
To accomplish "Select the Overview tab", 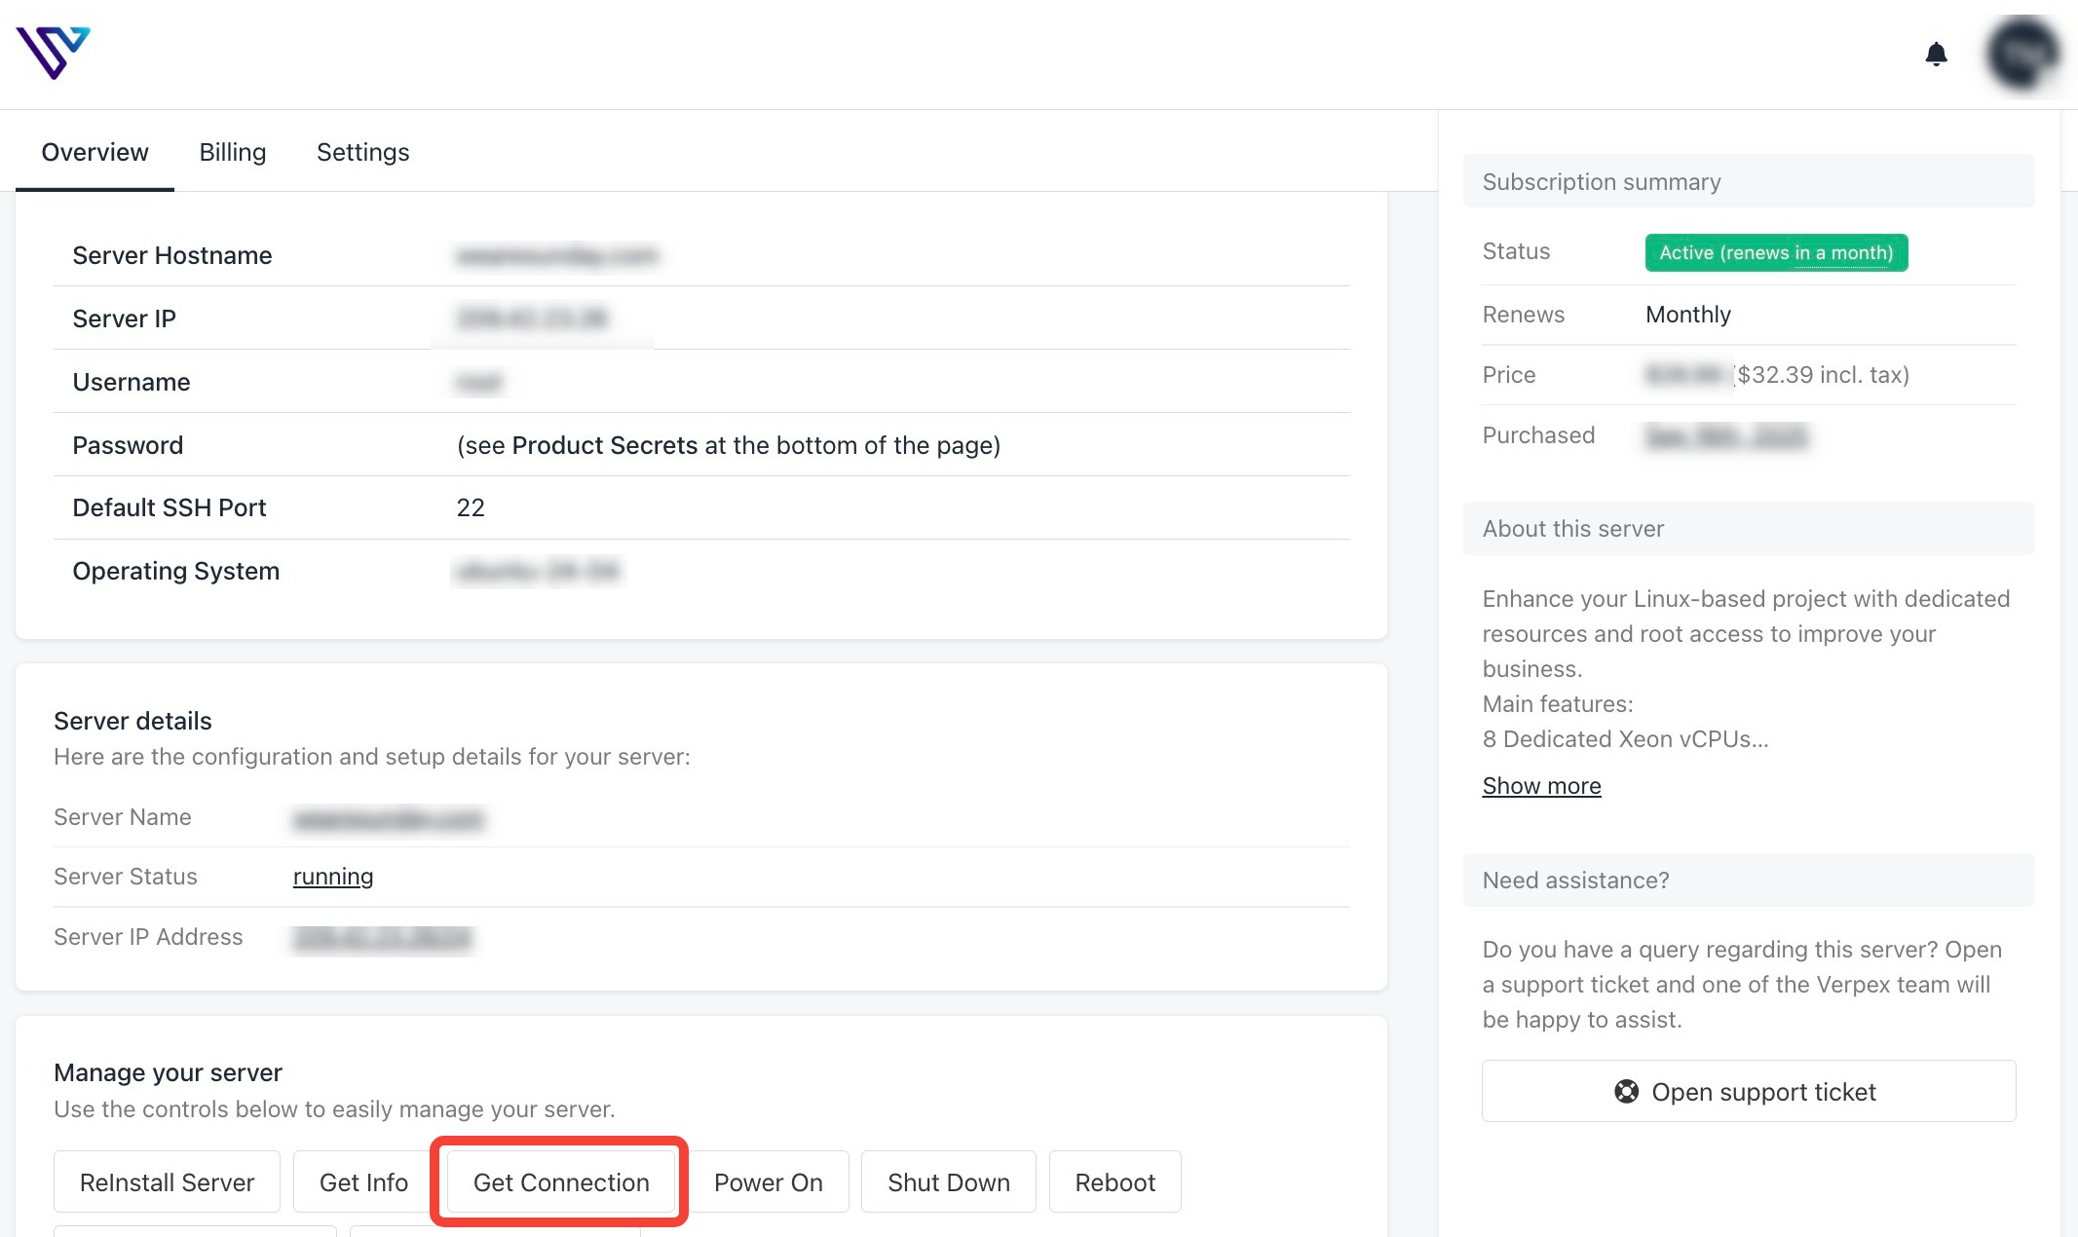I will pos(94,152).
